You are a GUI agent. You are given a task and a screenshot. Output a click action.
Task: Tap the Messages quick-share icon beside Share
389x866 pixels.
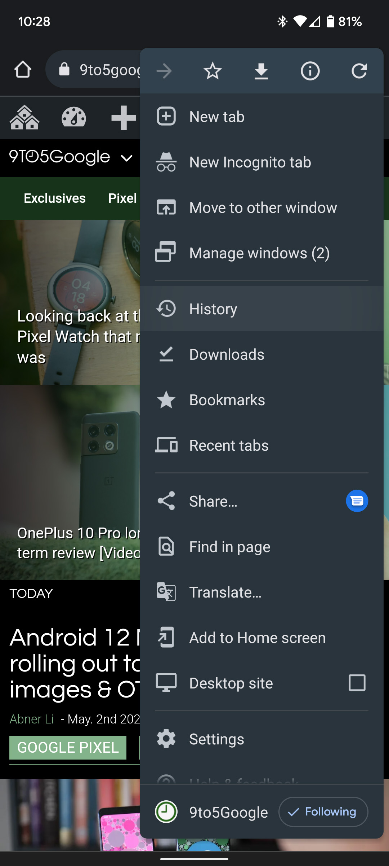(357, 501)
